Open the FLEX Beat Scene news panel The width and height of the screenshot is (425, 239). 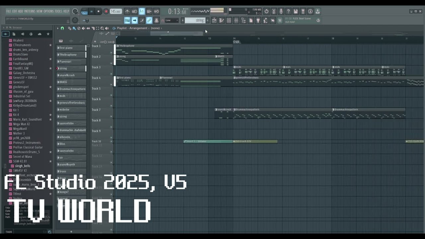click(x=303, y=20)
